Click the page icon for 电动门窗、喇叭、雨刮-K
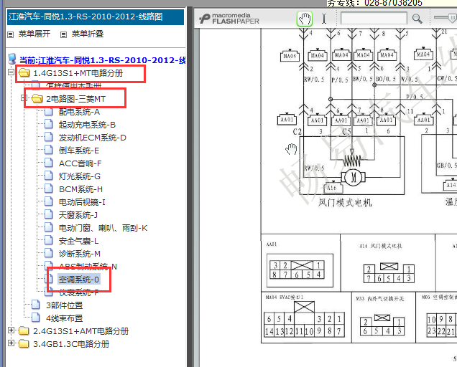This screenshot has height=367, width=457. (x=48, y=227)
